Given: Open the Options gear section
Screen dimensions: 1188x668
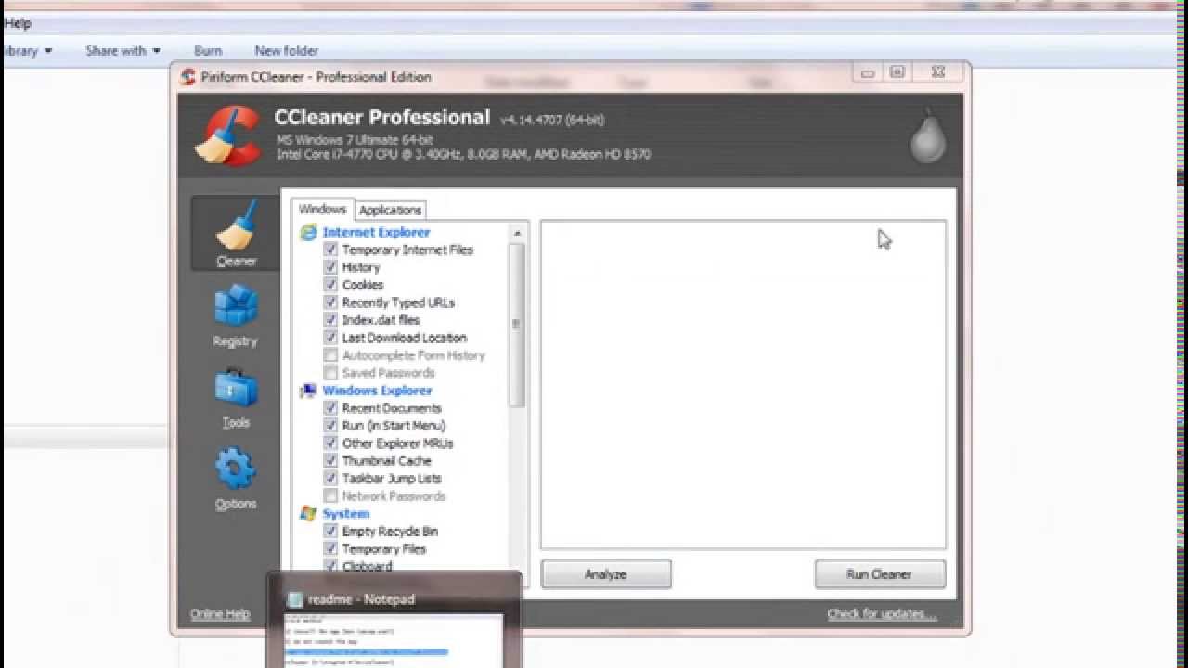Looking at the screenshot, I should (x=236, y=479).
